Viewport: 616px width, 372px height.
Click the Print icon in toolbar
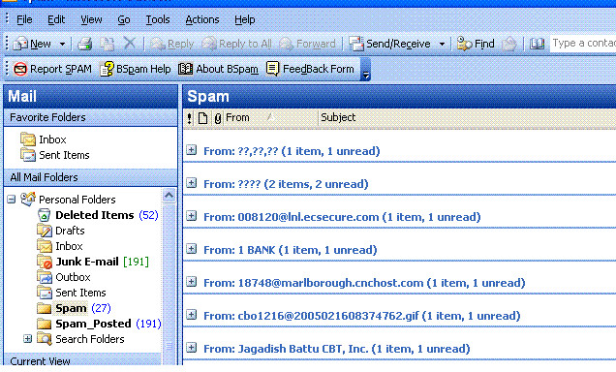85,44
